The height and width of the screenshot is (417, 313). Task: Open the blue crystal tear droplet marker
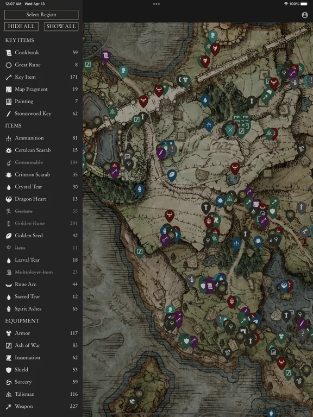[205, 100]
